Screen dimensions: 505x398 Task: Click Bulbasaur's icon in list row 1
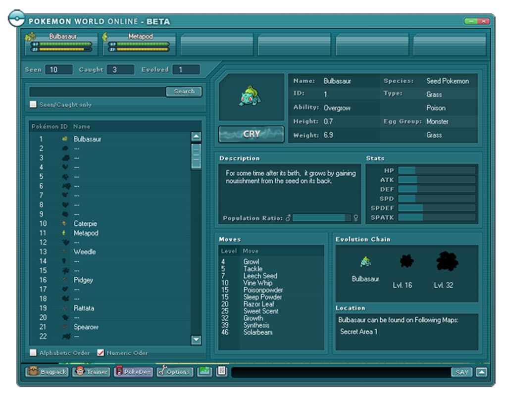click(65, 139)
